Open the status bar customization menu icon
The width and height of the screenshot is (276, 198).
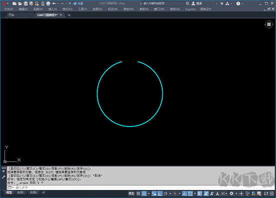[x=272, y=193]
